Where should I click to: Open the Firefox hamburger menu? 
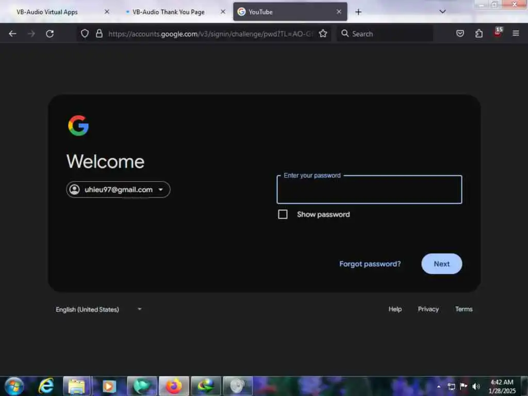point(516,34)
